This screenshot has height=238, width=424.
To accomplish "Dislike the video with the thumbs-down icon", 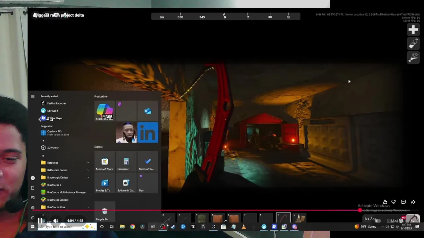I will 394,202.
